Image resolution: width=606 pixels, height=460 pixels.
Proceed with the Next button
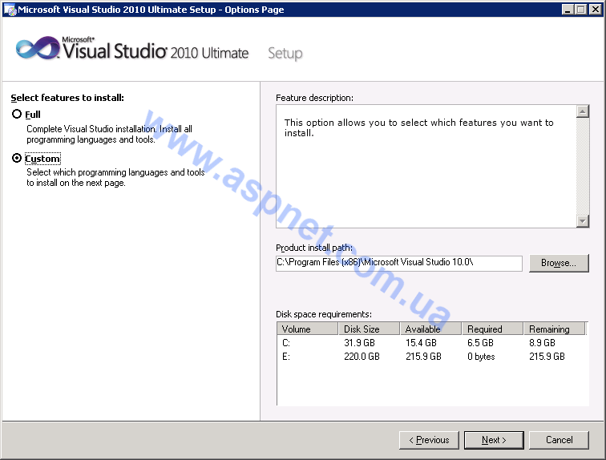[494, 440]
